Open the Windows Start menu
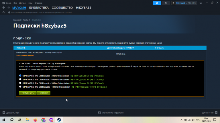 tap(4, 120)
